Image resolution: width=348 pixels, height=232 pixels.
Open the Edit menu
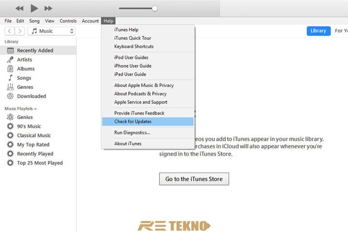tap(20, 21)
